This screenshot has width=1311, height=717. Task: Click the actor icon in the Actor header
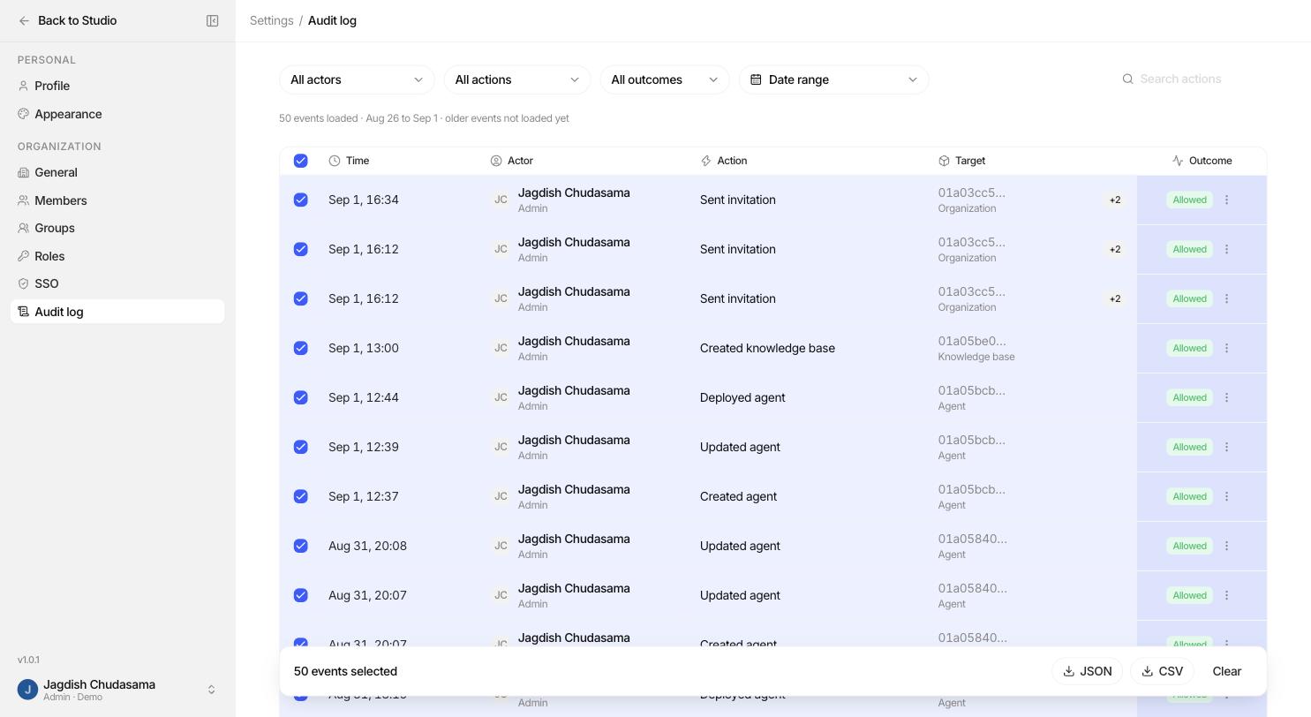point(496,161)
